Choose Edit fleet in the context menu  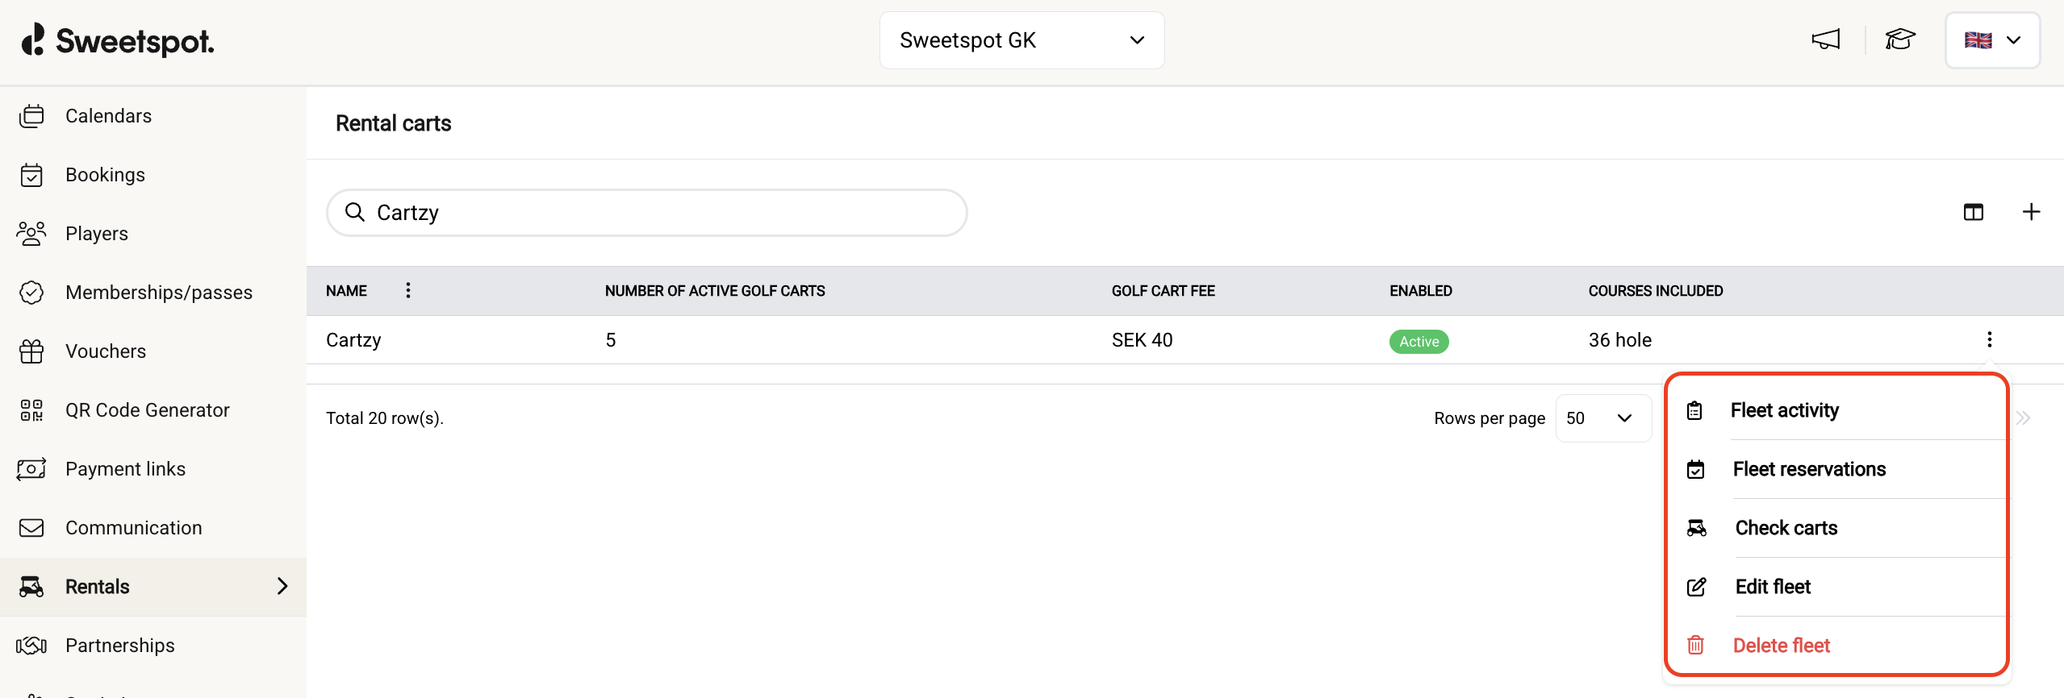[x=1773, y=587]
